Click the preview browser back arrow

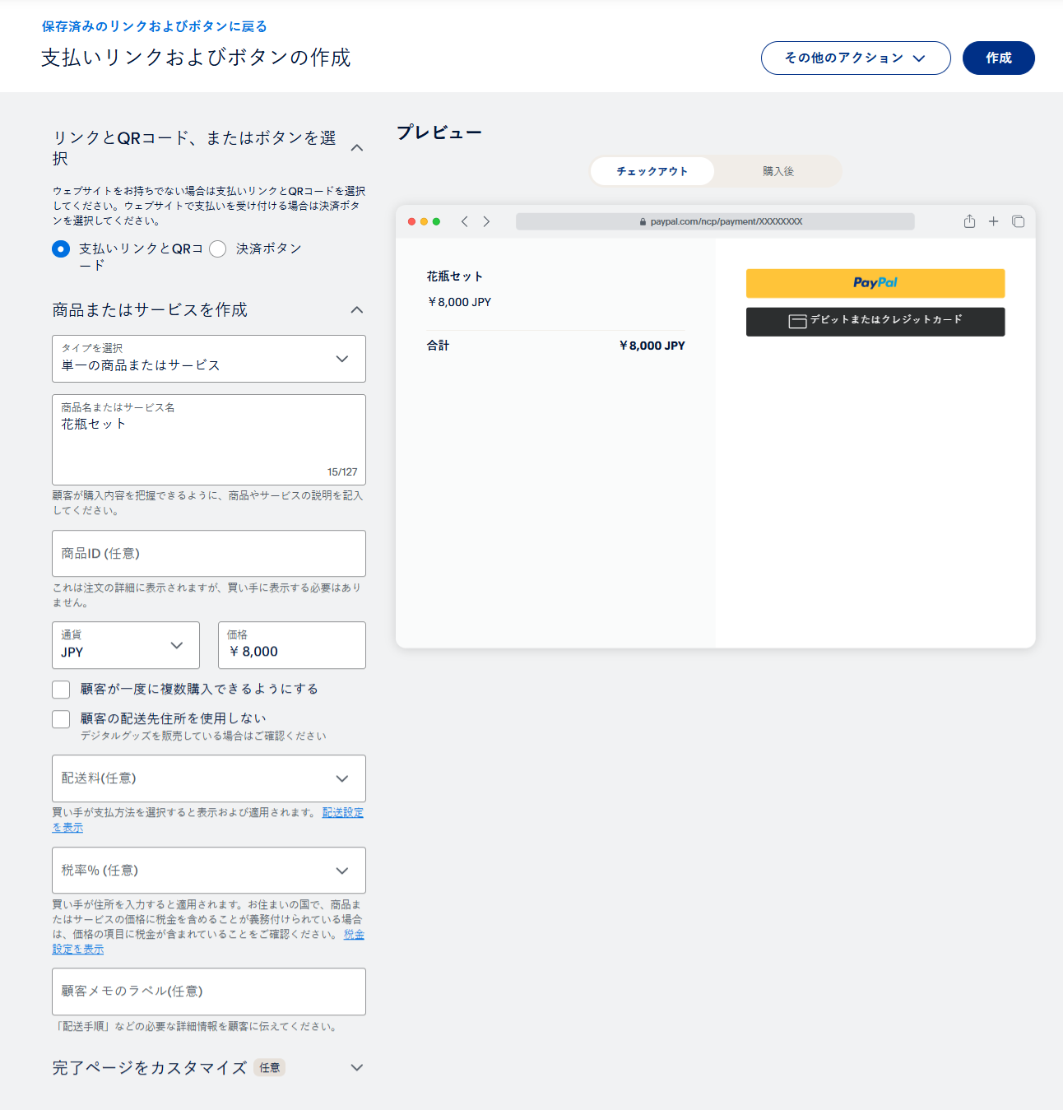tap(465, 221)
